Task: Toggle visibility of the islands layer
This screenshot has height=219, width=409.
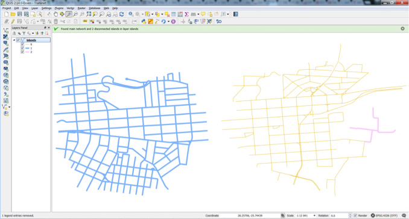Action: click(x=18, y=40)
